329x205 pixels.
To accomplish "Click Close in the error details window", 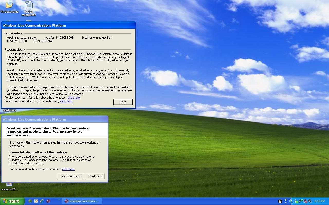I will point(123,102).
